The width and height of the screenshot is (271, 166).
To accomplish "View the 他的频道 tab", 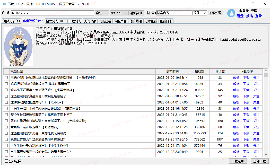I will tap(135, 21).
